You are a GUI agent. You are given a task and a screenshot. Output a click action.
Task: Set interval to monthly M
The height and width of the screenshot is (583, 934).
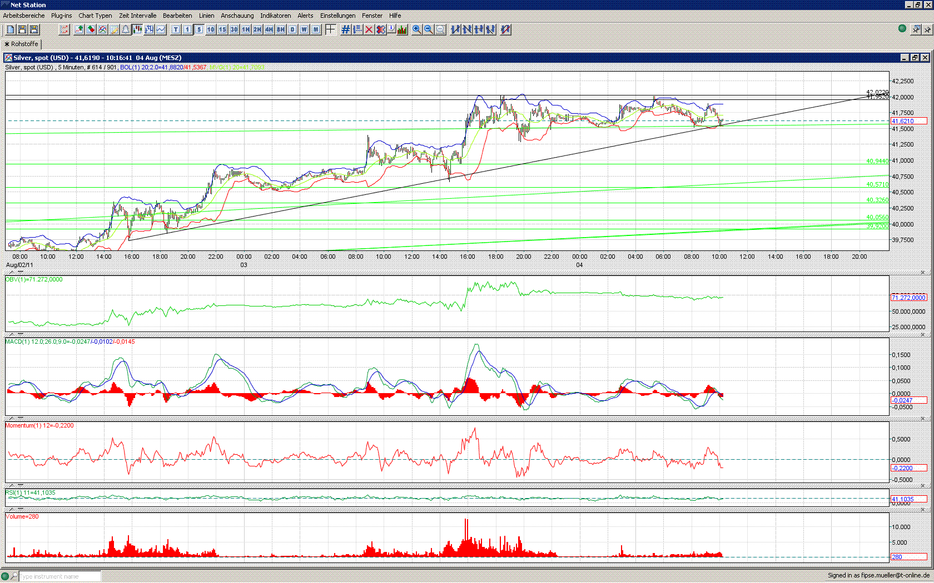(x=316, y=29)
